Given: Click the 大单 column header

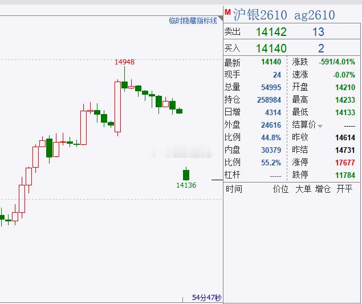Looking at the screenshot, I should point(303,189).
